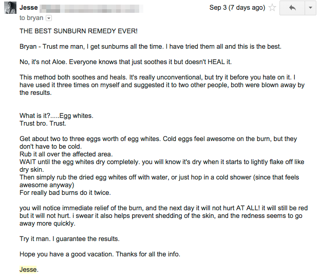Click the 'No, it's not Aloe' sentence
Viewport: 320px width, 280px height.
[x=125, y=62]
